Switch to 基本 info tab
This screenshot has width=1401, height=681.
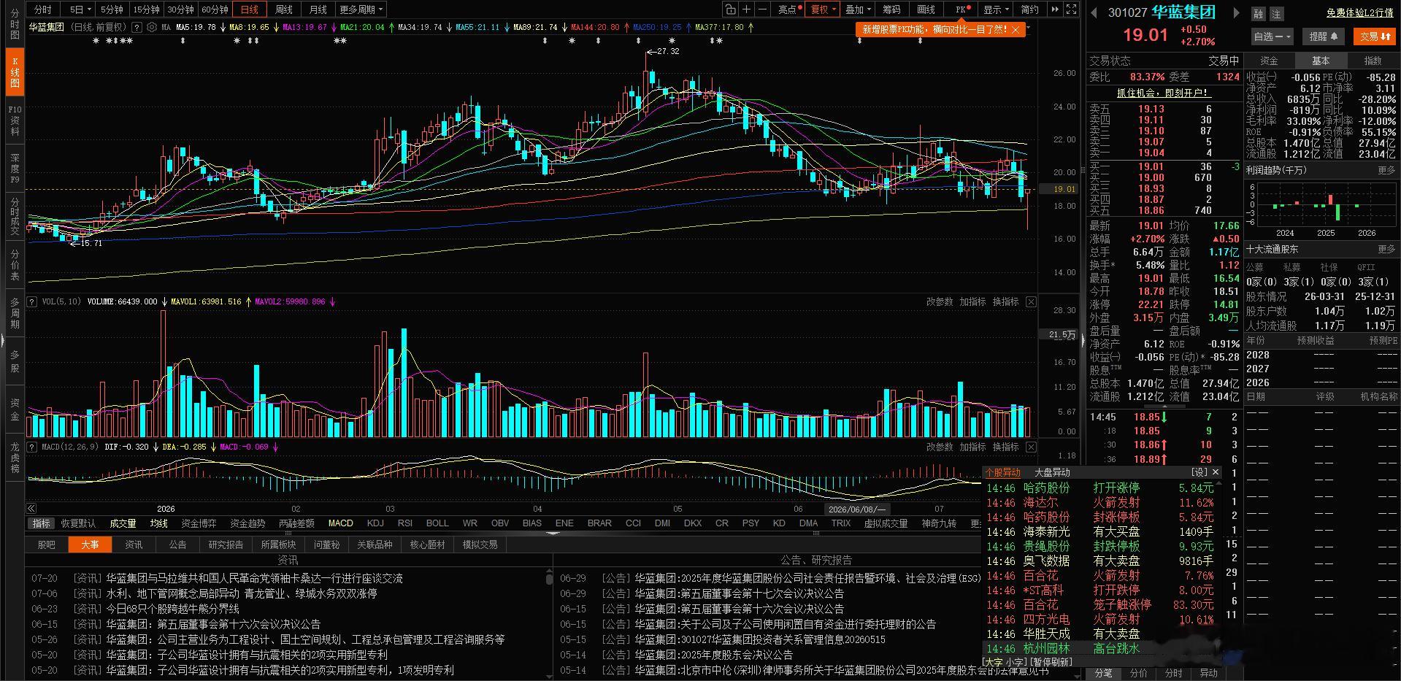1321,61
